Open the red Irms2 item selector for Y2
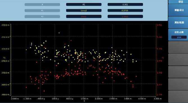The image size is (188, 103). point(84,16)
